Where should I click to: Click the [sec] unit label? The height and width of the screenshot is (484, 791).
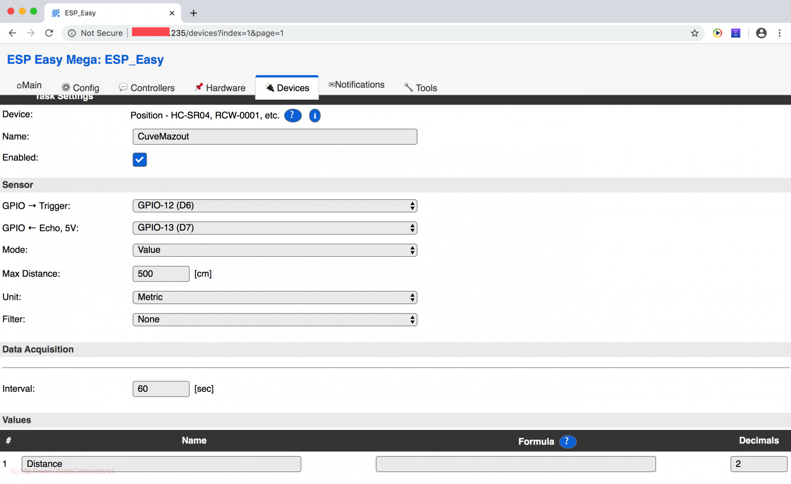204,389
